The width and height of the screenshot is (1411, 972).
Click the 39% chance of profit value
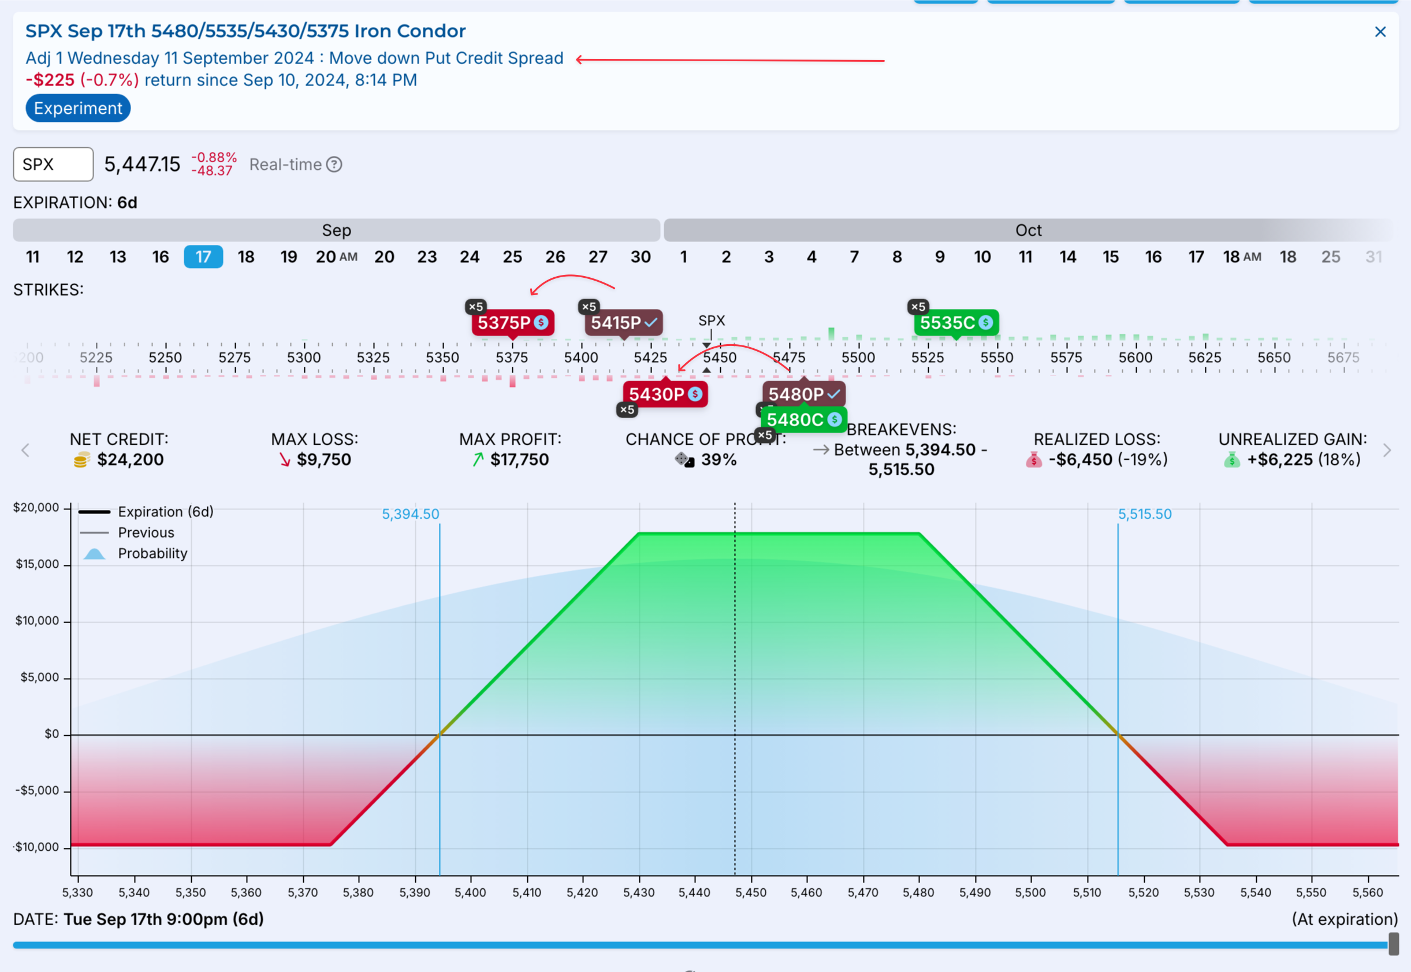718,460
